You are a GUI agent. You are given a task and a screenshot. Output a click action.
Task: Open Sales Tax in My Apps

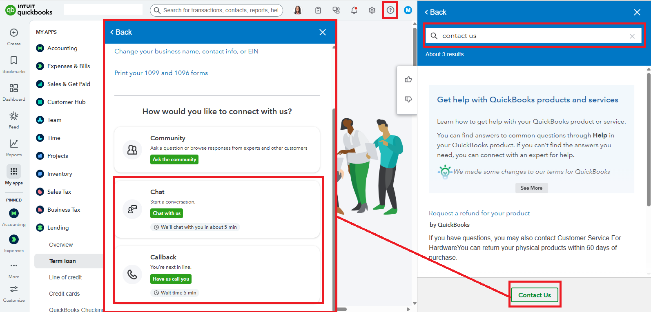[54, 192]
